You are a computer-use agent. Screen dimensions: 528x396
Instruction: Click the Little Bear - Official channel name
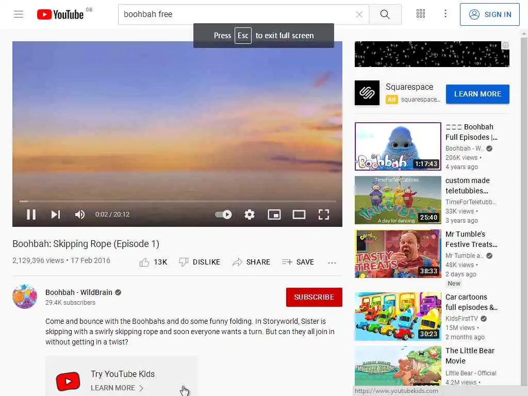(x=471, y=373)
